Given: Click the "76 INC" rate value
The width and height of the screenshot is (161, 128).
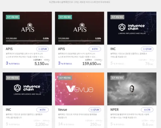Looking at the screenshot, I should tap(149, 64).
